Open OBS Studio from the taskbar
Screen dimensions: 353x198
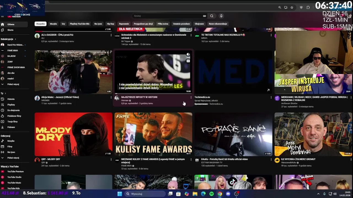pyautogui.click(x=236, y=194)
